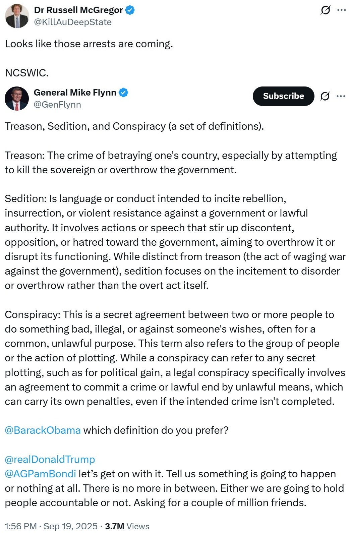This screenshot has height=533, width=350.
Task: Visit the @KillAuDeepState handle
Action: 73,22
